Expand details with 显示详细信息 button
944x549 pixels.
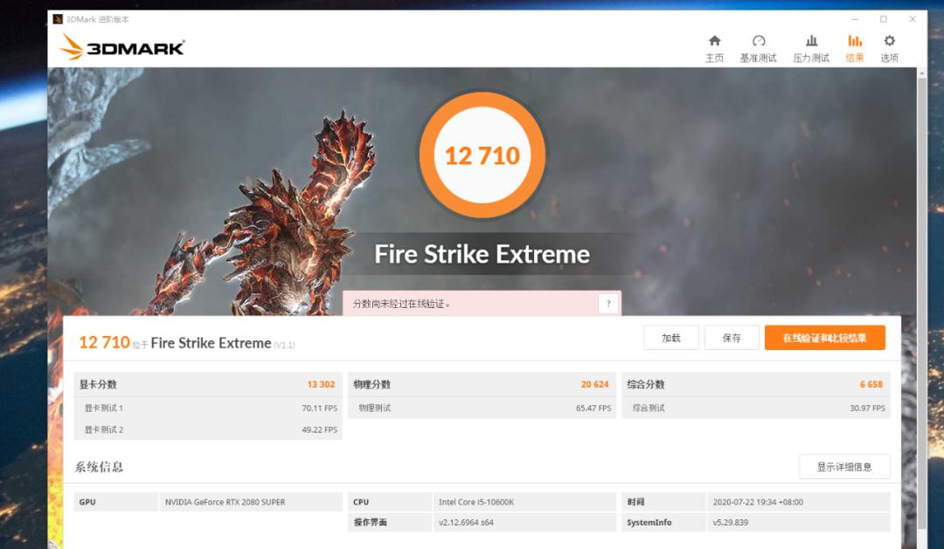(843, 467)
